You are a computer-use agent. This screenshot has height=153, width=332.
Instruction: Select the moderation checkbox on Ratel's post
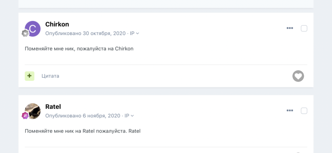tap(304, 111)
